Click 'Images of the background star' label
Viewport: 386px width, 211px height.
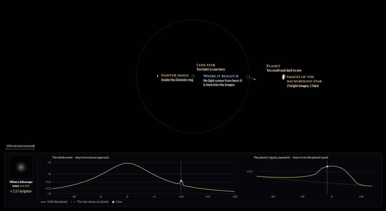pyautogui.click(x=304, y=79)
